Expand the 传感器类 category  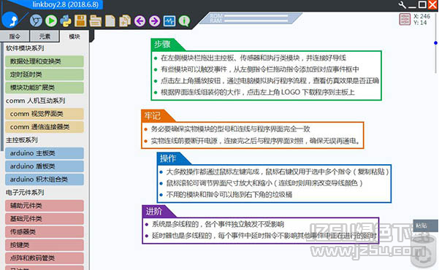(x=45, y=231)
